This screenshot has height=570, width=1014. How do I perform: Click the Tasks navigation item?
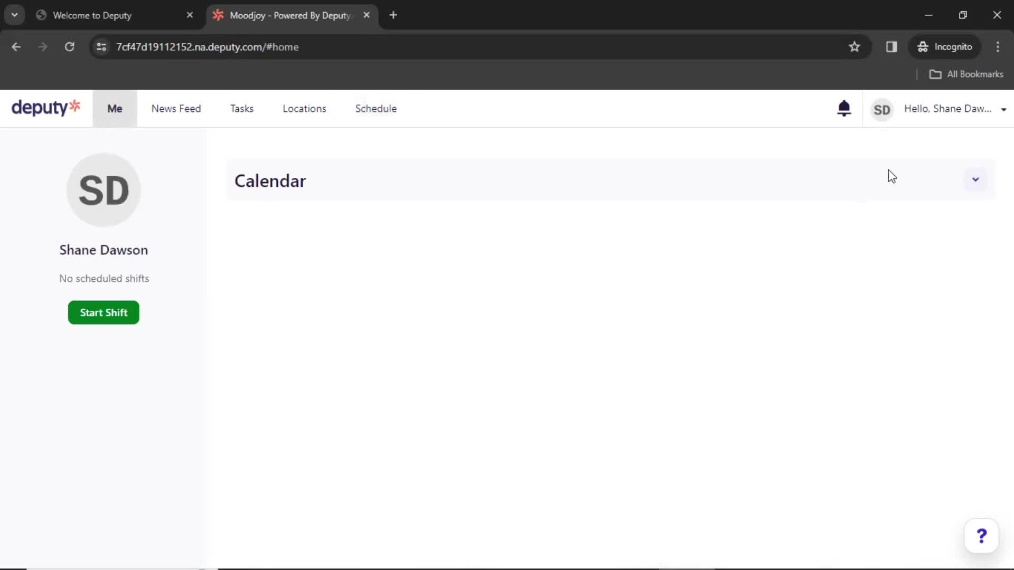pos(242,109)
